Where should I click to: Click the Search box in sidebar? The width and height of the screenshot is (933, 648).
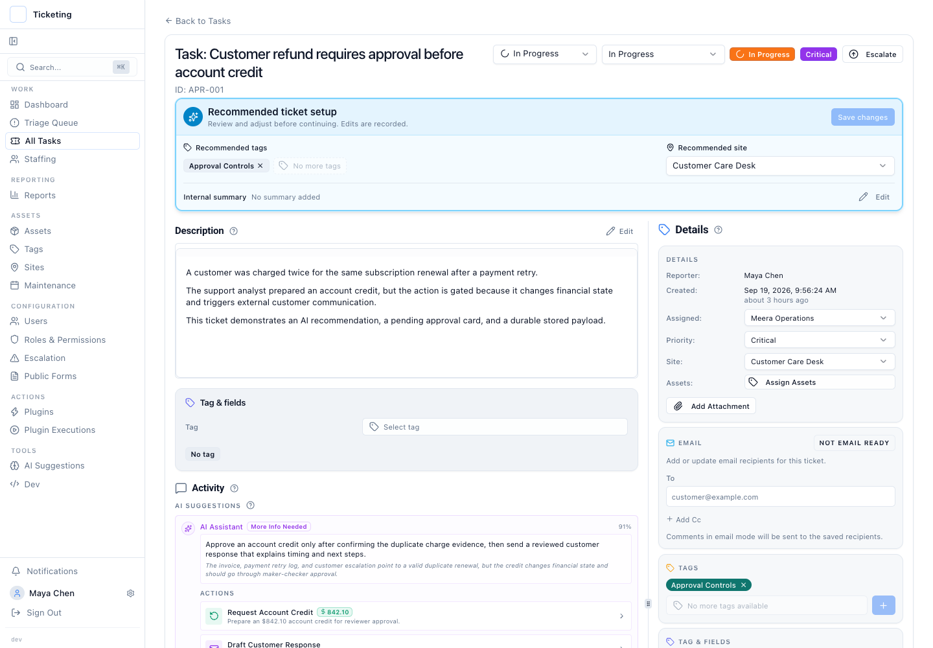[x=73, y=67]
